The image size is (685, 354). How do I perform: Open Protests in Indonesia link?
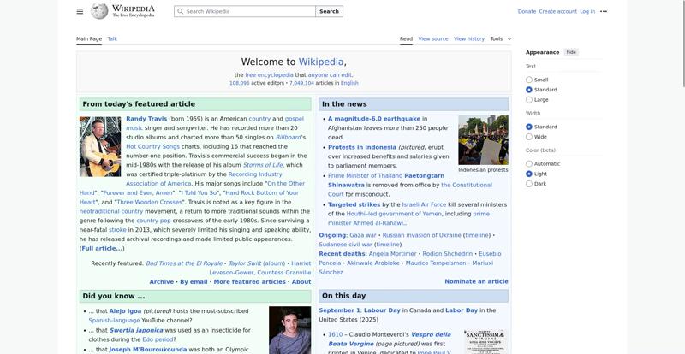[x=362, y=148]
